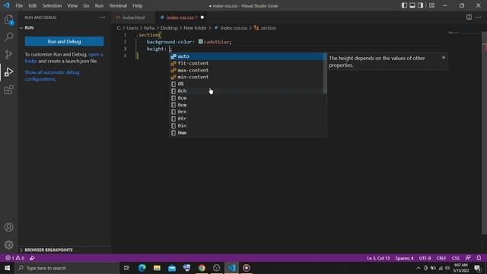The image size is (487, 274).
Task: Close the suggestion details tooltip
Action: (x=444, y=58)
